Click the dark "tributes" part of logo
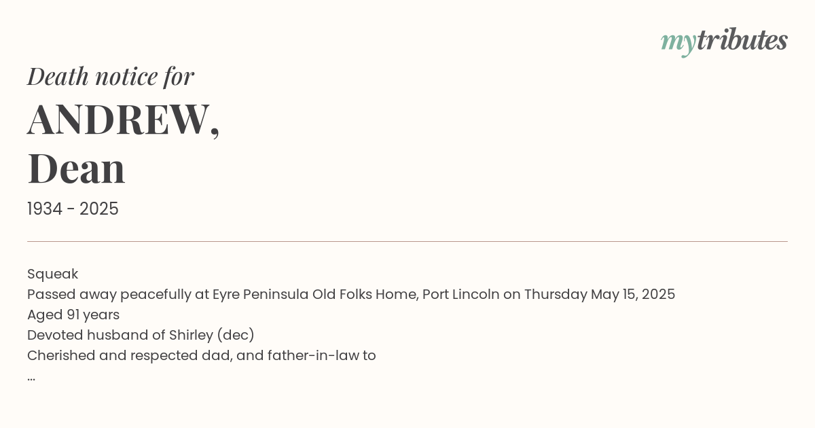Image resolution: width=815 pixels, height=428 pixels. tap(742, 40)
